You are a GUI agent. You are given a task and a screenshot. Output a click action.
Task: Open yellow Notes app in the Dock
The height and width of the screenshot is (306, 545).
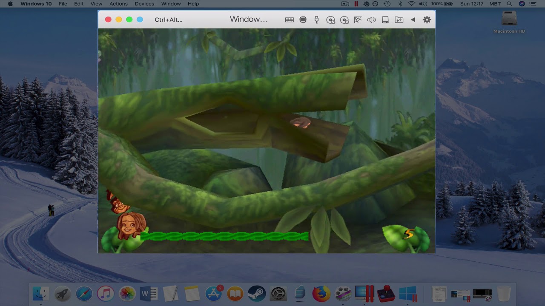click(x=192, y=294)
